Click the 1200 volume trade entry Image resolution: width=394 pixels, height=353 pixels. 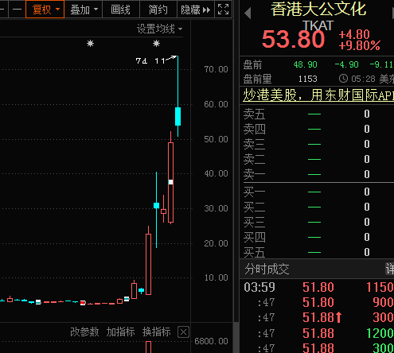(380, 333)
